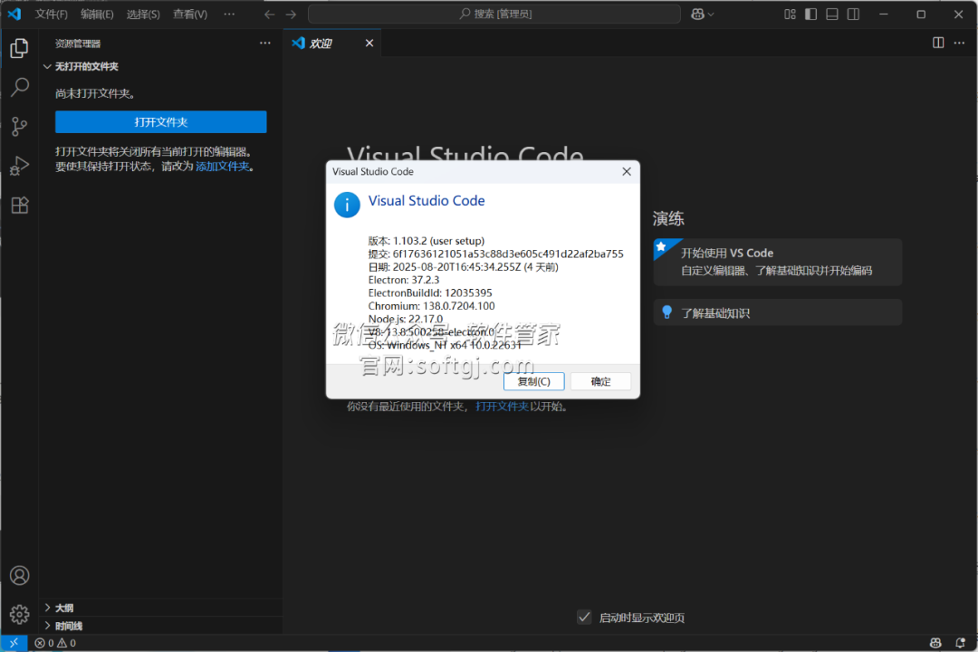Open the Explorer view in activity bar
Screen dimensions: 978x652
19,48
